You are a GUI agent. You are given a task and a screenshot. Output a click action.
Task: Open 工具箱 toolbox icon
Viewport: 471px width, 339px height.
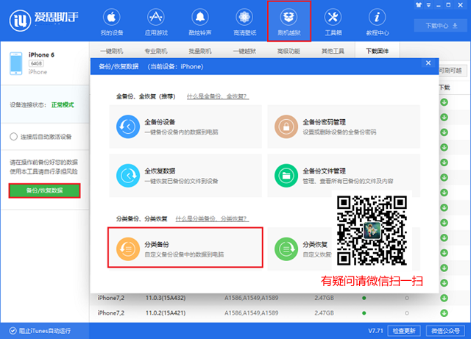[x=333, y=17]
